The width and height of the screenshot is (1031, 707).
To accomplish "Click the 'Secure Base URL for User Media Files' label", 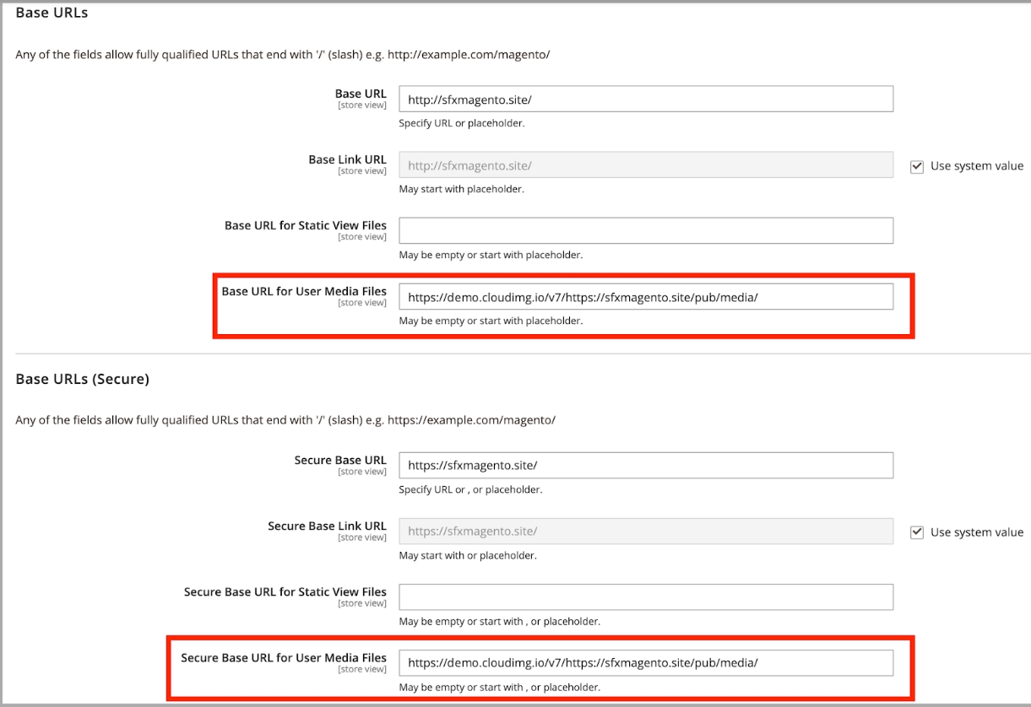I will pos(283,657).
